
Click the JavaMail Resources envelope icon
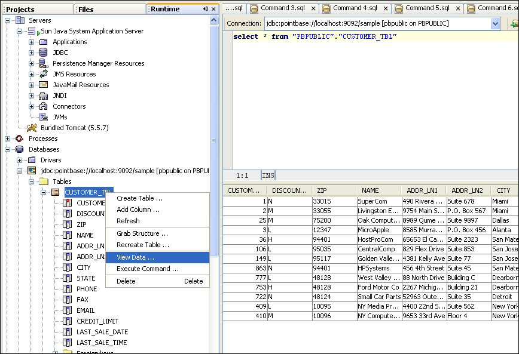[43, 85]
